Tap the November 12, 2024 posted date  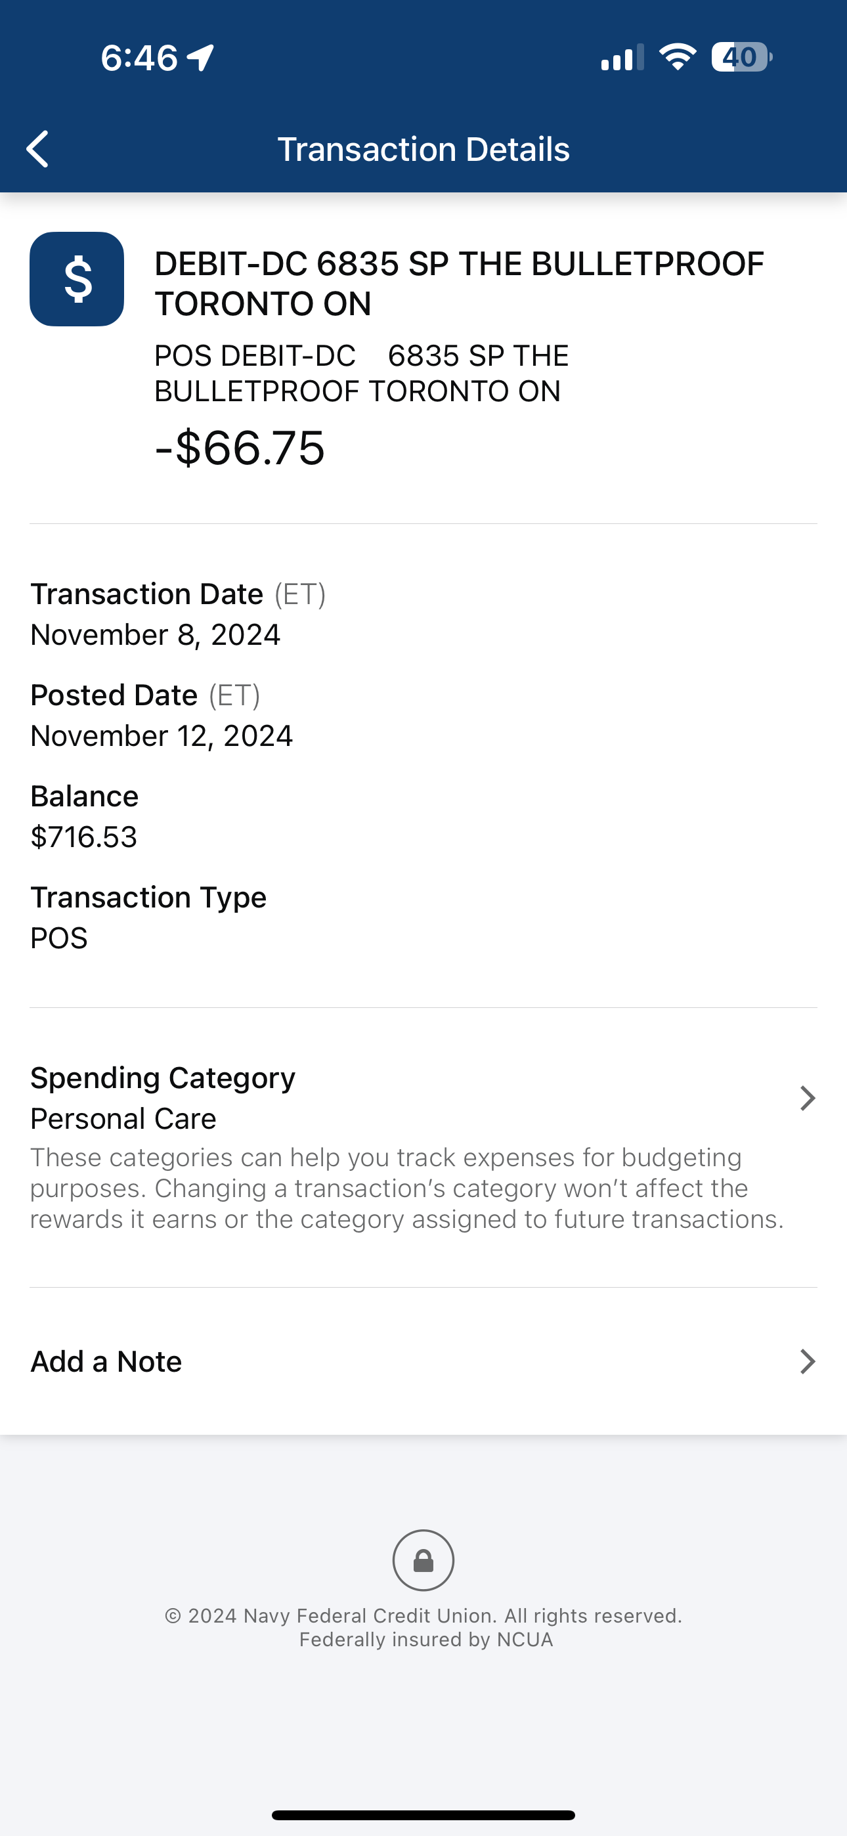162,735
